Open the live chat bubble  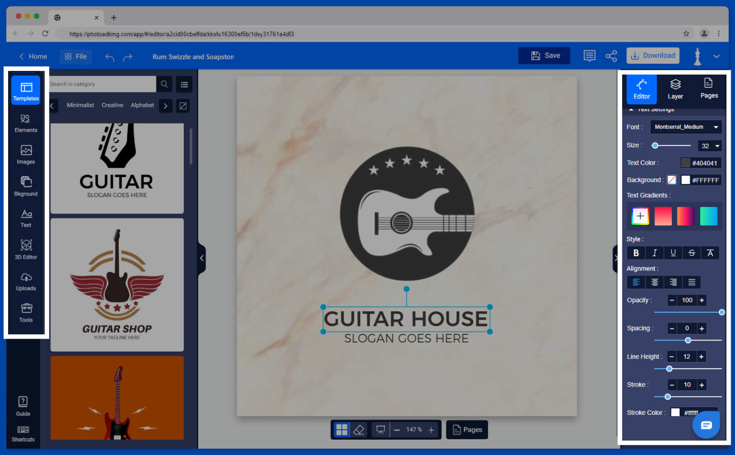tap(706, 425)
